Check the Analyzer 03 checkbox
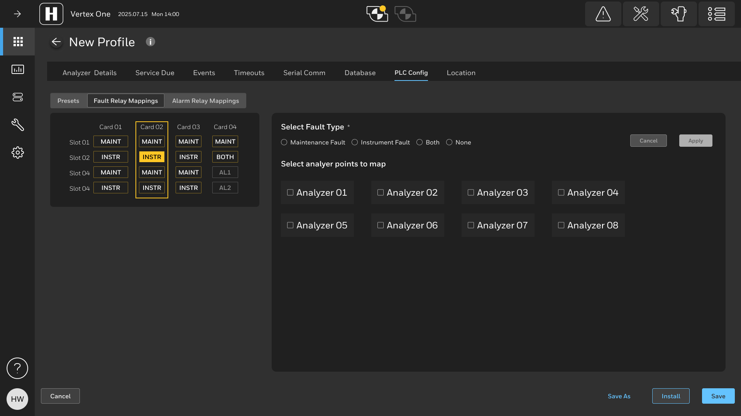Viewport: 741px width, 416px height. point(471,193)
